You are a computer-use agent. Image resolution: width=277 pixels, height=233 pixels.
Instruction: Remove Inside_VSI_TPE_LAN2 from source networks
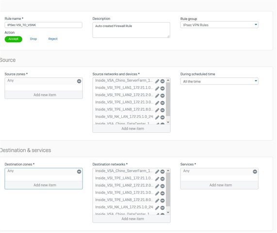coord(163,96)
